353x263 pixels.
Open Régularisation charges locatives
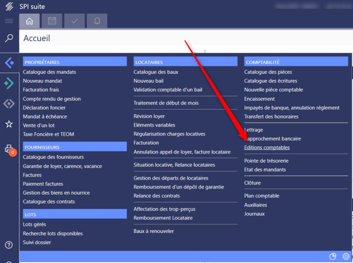tap(169, 134)
